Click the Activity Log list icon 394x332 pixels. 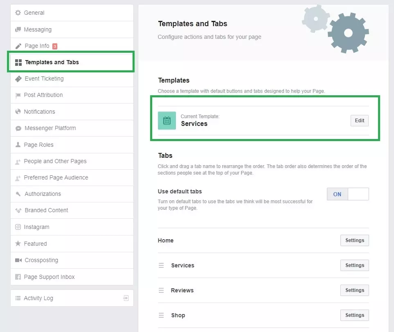coord(18,298)
